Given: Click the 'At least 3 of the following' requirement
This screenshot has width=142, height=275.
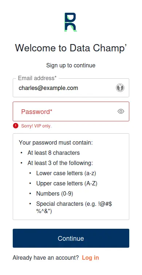Looking at the screenshot, I should tap(60, 163).
